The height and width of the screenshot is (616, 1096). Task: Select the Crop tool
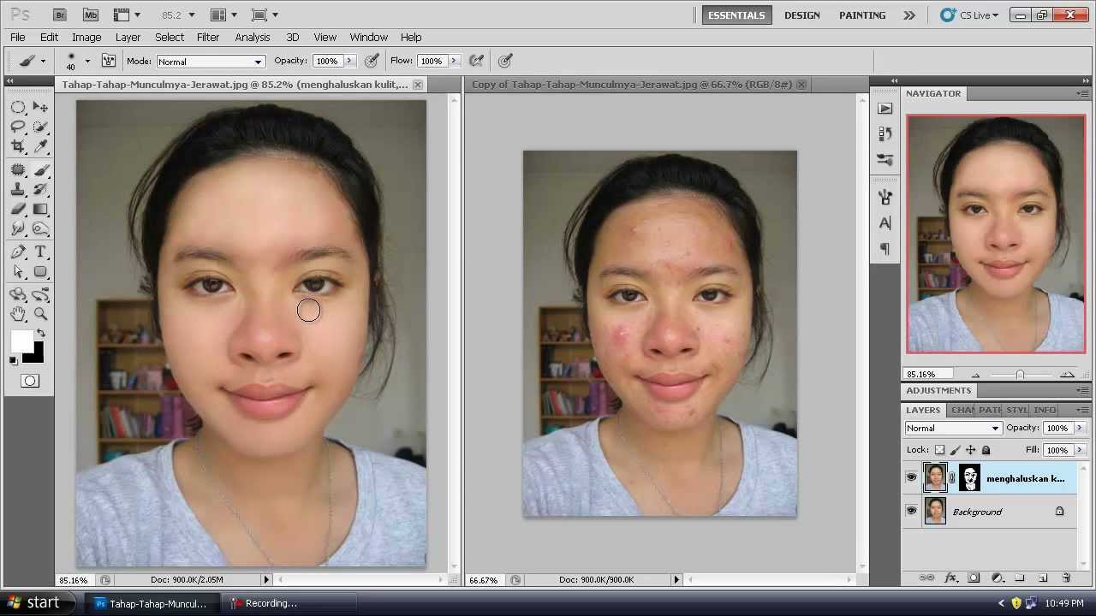coord(18,146)
